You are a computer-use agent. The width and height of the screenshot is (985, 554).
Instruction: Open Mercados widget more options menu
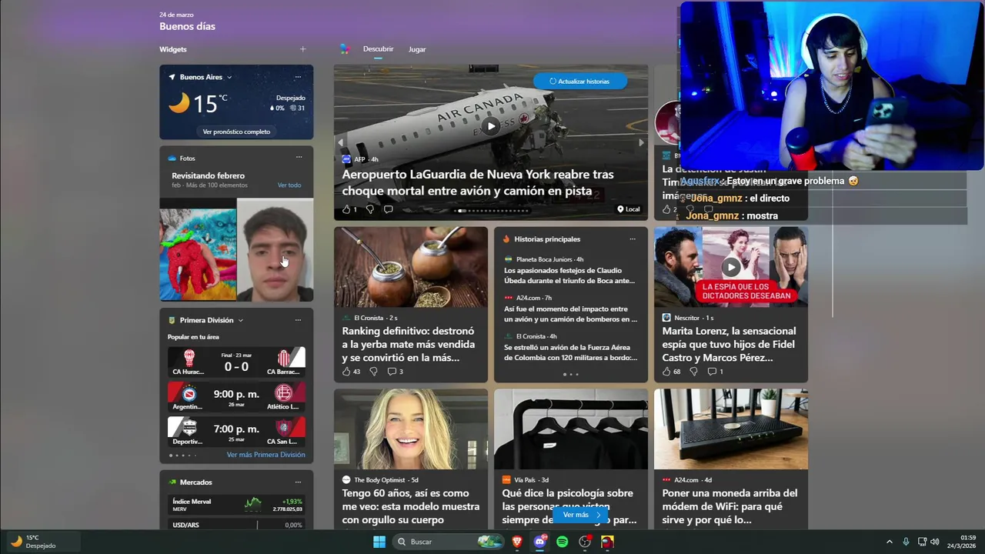pyautogui.click(x=298, y=482)
